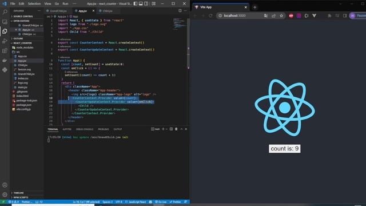Toggle Go Live server in status bar
This screenshot has width=366, height=206.
pos(161,202)
